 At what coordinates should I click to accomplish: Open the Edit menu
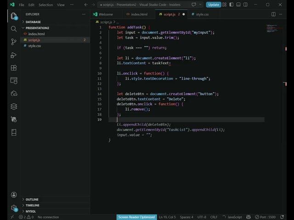click(31, 5)
